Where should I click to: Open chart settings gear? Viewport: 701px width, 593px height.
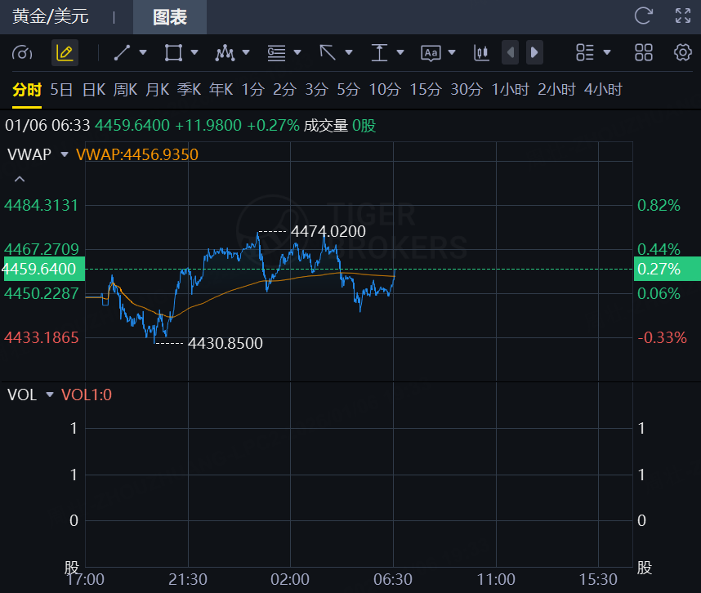[683, 53]
